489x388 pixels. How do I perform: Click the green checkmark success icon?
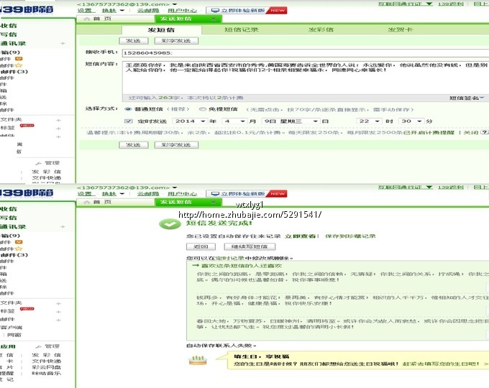click(170, 223)
